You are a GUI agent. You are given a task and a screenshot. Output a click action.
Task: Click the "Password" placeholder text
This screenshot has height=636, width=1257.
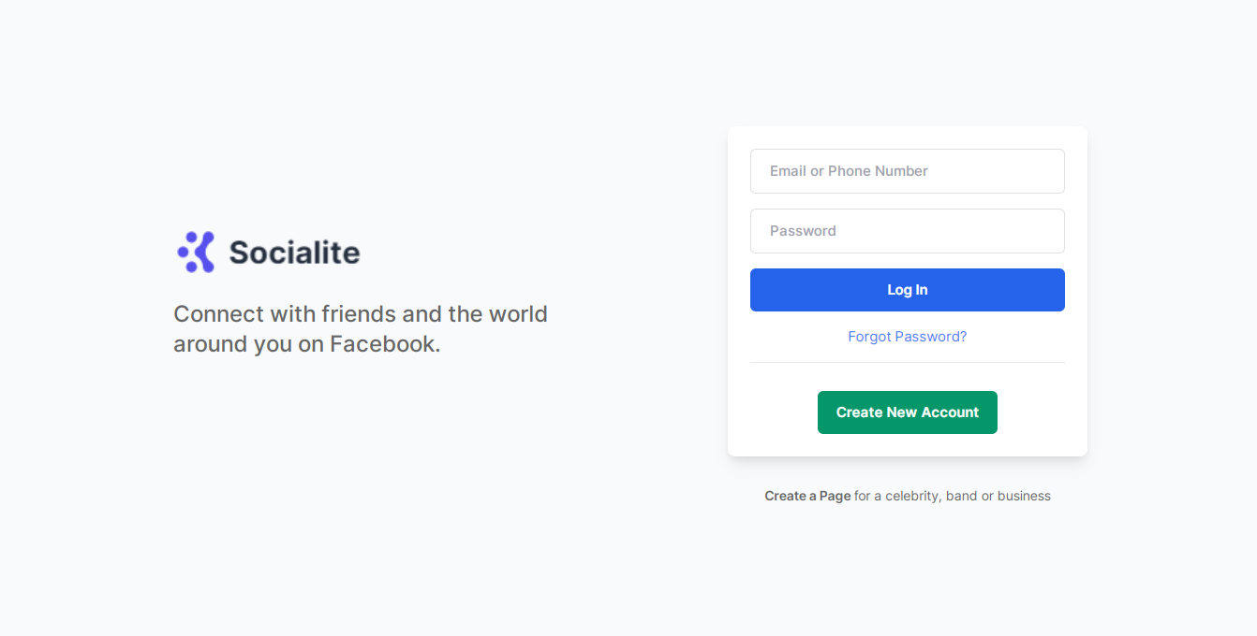(x=803, y=231)
